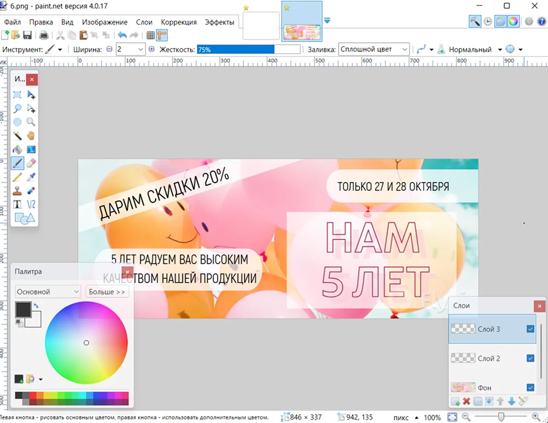The image size is (548, 423).
Task: Add a new layer in the Layers panel
Action: click(x=455, y=401)
